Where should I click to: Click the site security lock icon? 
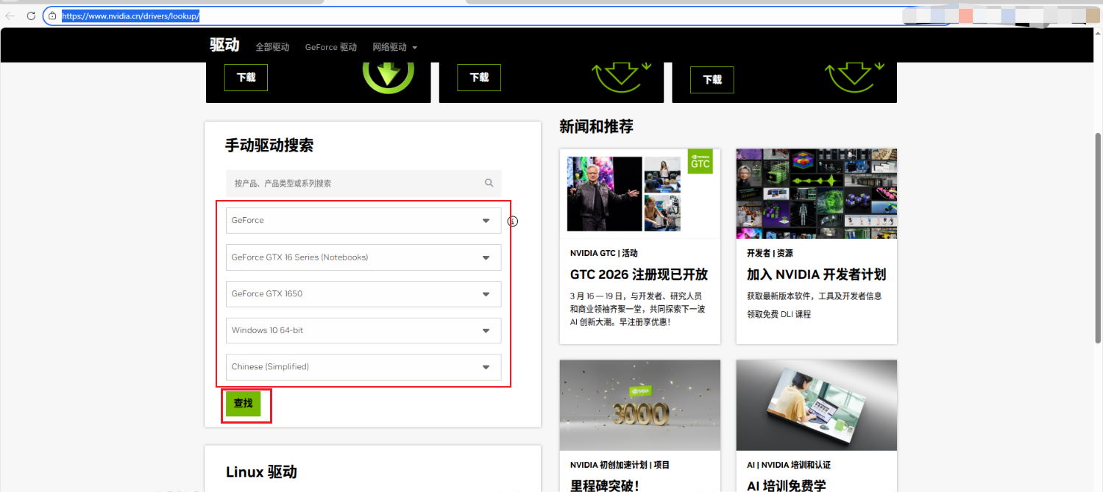[x=52, y=15]
